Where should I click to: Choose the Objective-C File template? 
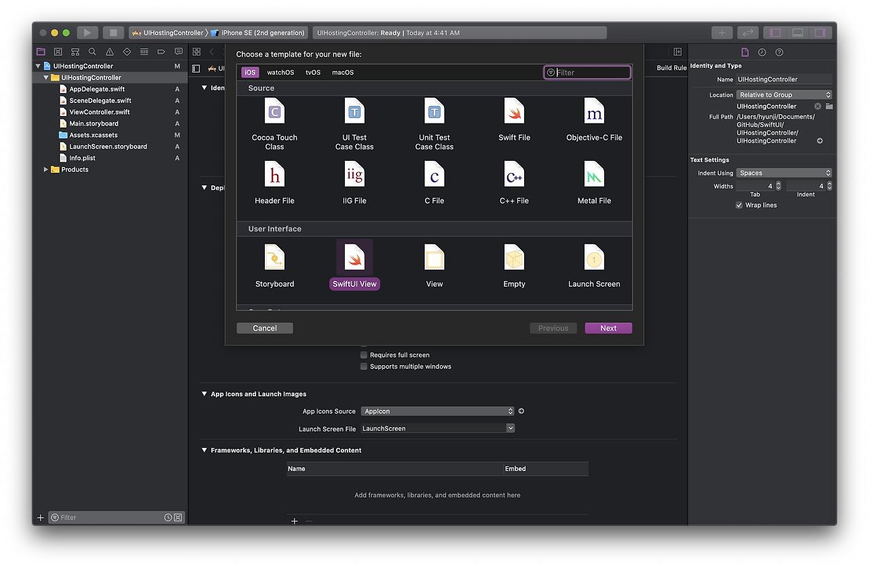point(594,119)
